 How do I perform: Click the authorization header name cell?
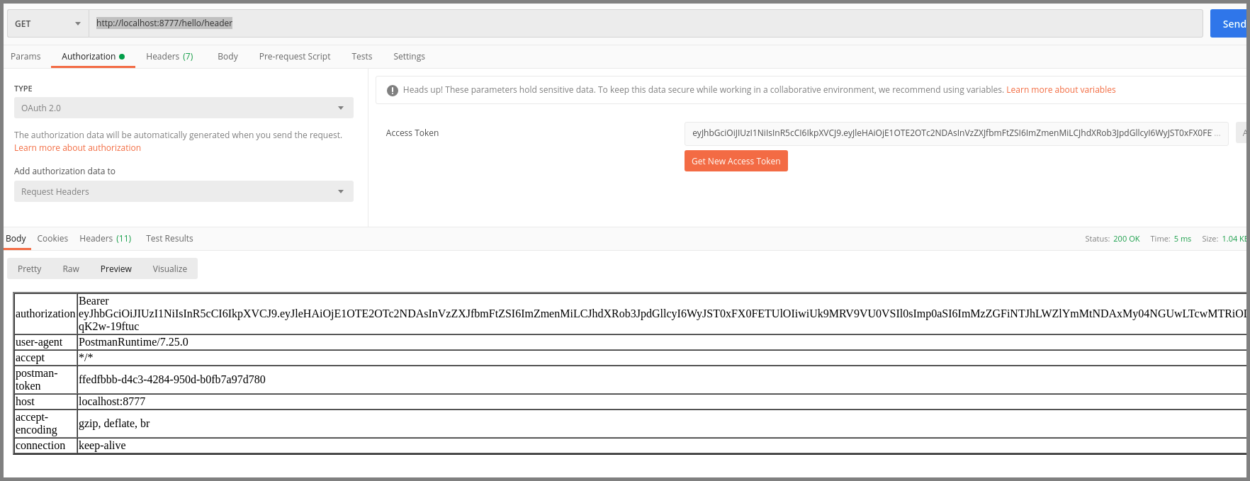click(45, 314)
